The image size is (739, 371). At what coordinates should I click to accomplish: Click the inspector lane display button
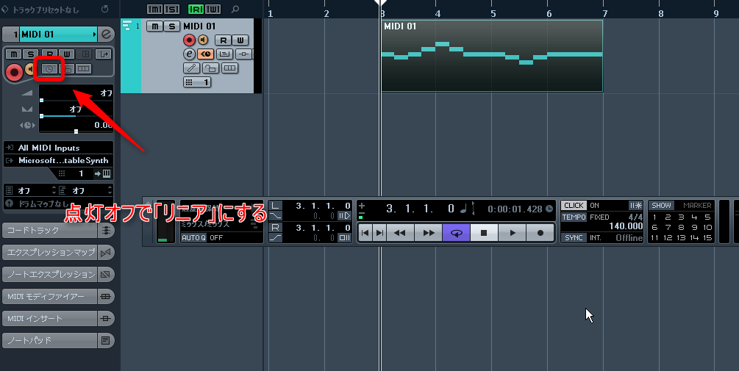pos(83,69)
